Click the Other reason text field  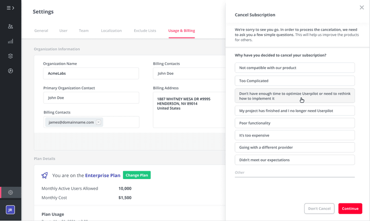pos(295,173)
